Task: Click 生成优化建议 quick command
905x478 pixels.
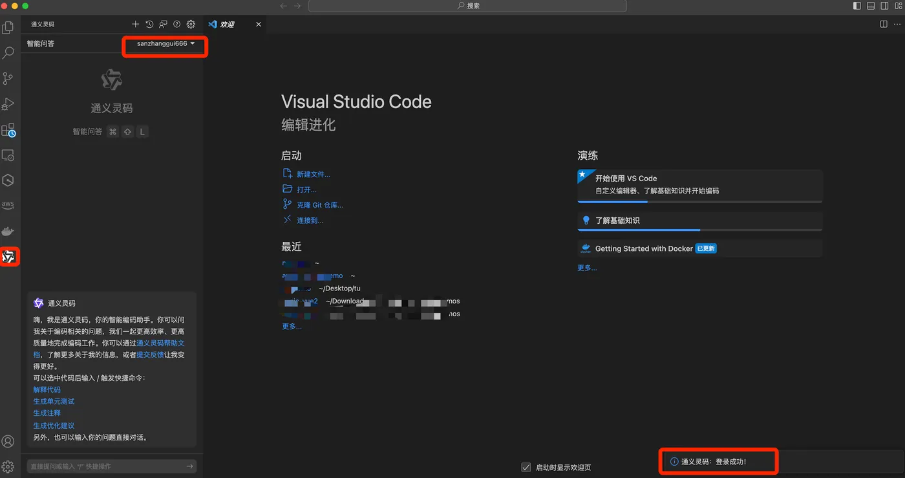Action: (x=54, y=426)
